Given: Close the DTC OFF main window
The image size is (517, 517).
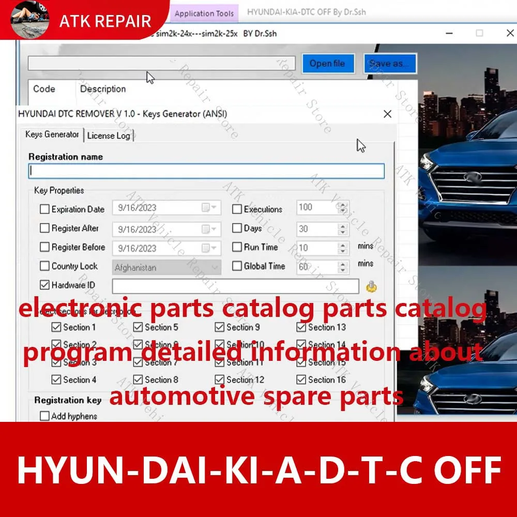Looking at the screenshot, I should tap(510, 33).
